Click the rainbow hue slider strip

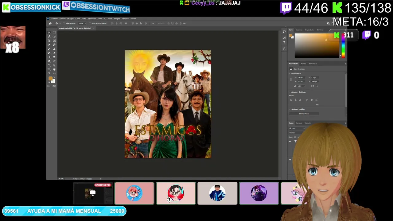click(x=343, y=45)
